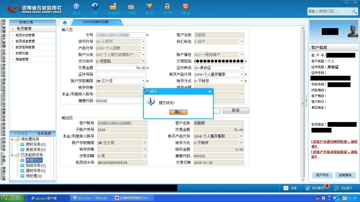
Task: Collapse the 待处理任务 tree node
Action: click(12, 139)
